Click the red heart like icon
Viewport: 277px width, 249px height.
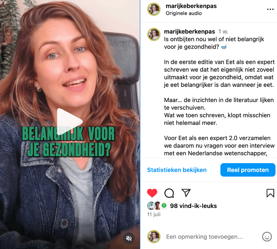click(x=152, y=193)
